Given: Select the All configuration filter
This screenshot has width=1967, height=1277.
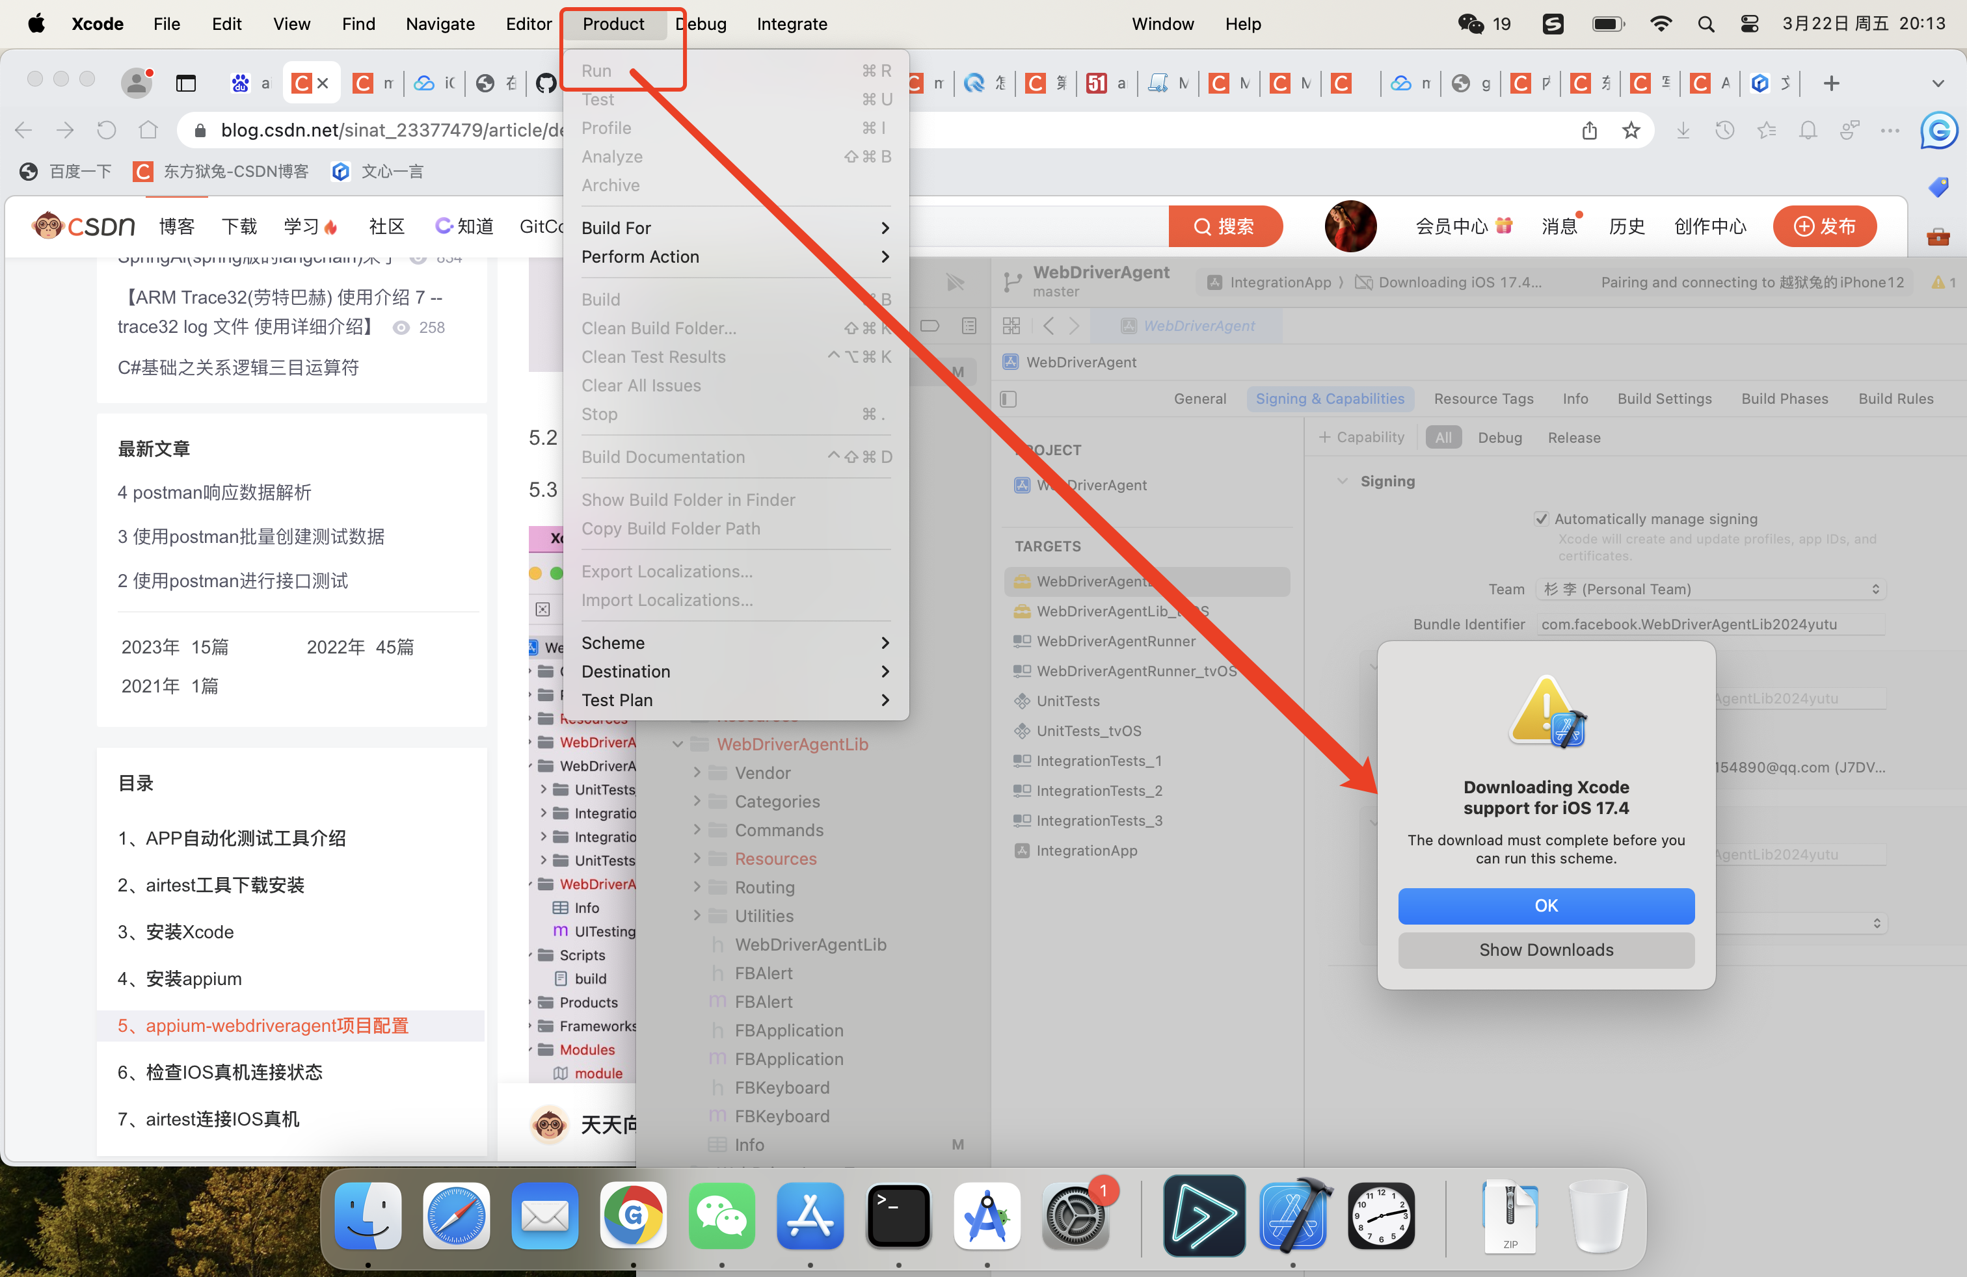Looking at the screenshot, I should (1443, 438).
